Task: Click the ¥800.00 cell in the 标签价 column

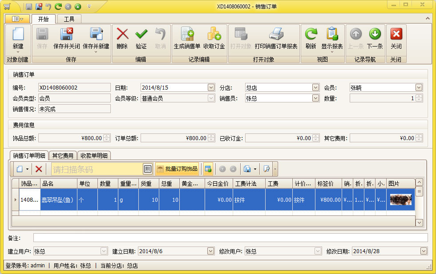Action: click(328, 200)
